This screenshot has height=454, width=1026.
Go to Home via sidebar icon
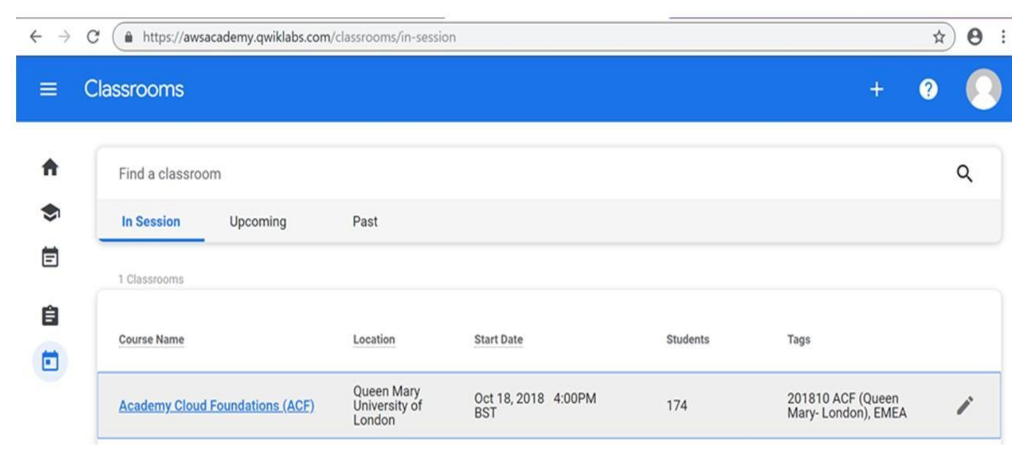(x=50, y=167)
